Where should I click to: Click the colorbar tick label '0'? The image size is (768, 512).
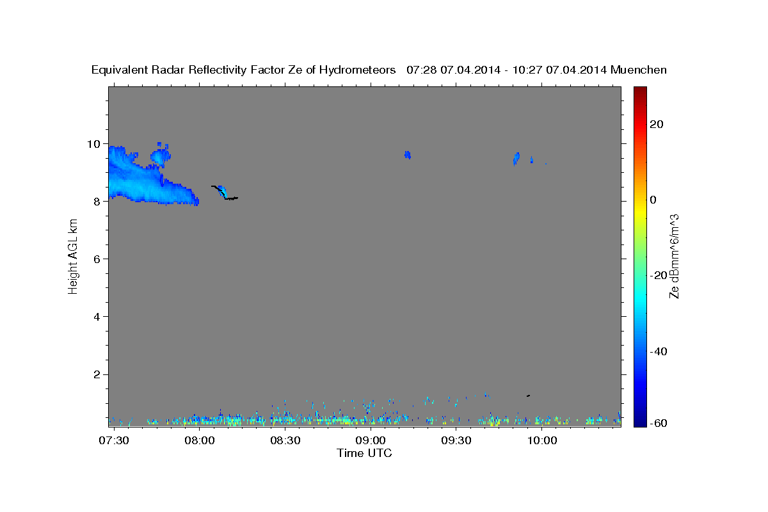click(653, 200)
